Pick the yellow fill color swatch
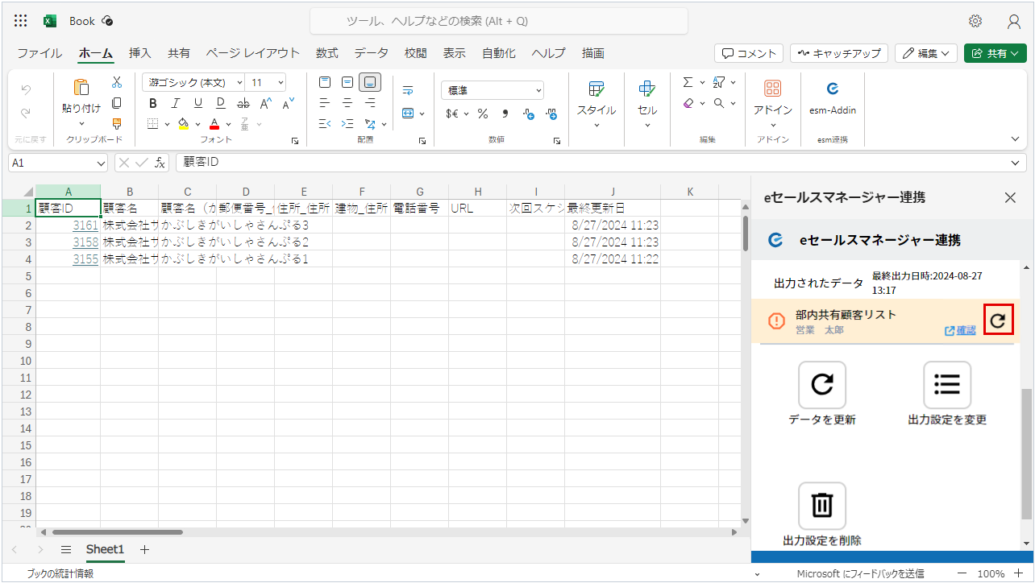This screenshot has height=583, width=1035. tap(183, 124)
